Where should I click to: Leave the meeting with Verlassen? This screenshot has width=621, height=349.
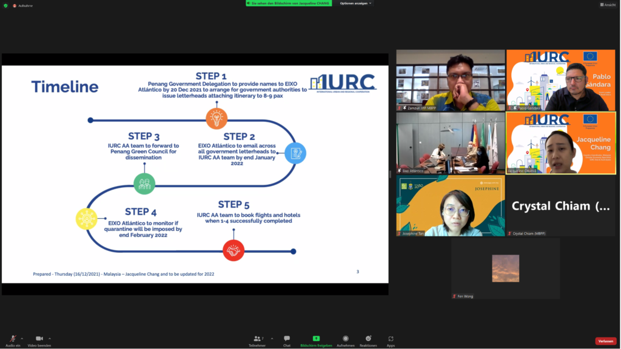point(605,341)
